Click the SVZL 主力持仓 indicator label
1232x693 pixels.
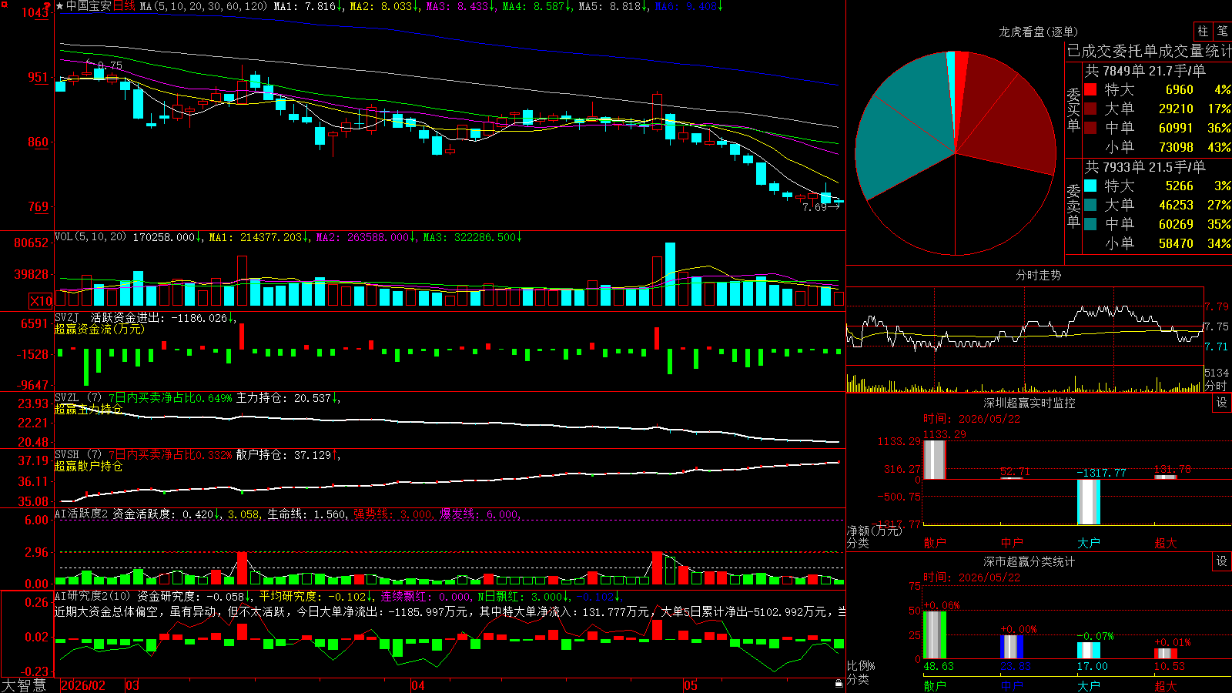[x=78, y=398]
